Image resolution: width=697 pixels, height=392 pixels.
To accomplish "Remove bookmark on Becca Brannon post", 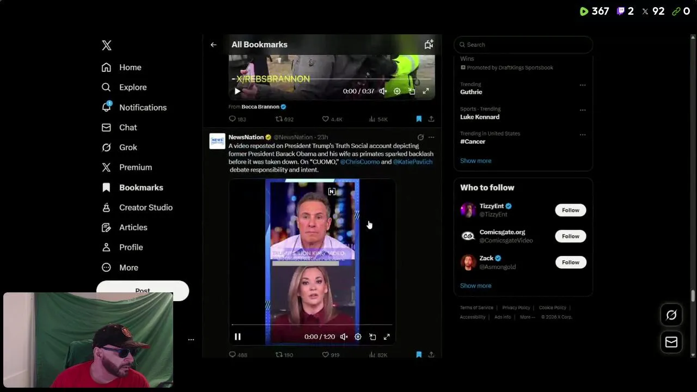I will [x=419, y=119].
